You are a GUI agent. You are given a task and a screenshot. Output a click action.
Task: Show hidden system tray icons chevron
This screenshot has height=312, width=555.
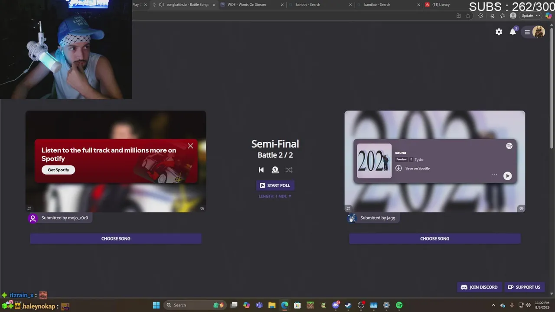(493, 305)
